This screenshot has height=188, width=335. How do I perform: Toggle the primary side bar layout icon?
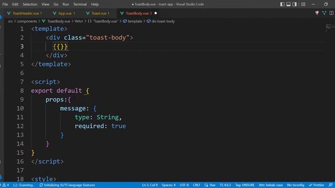[x=282, y=4]
